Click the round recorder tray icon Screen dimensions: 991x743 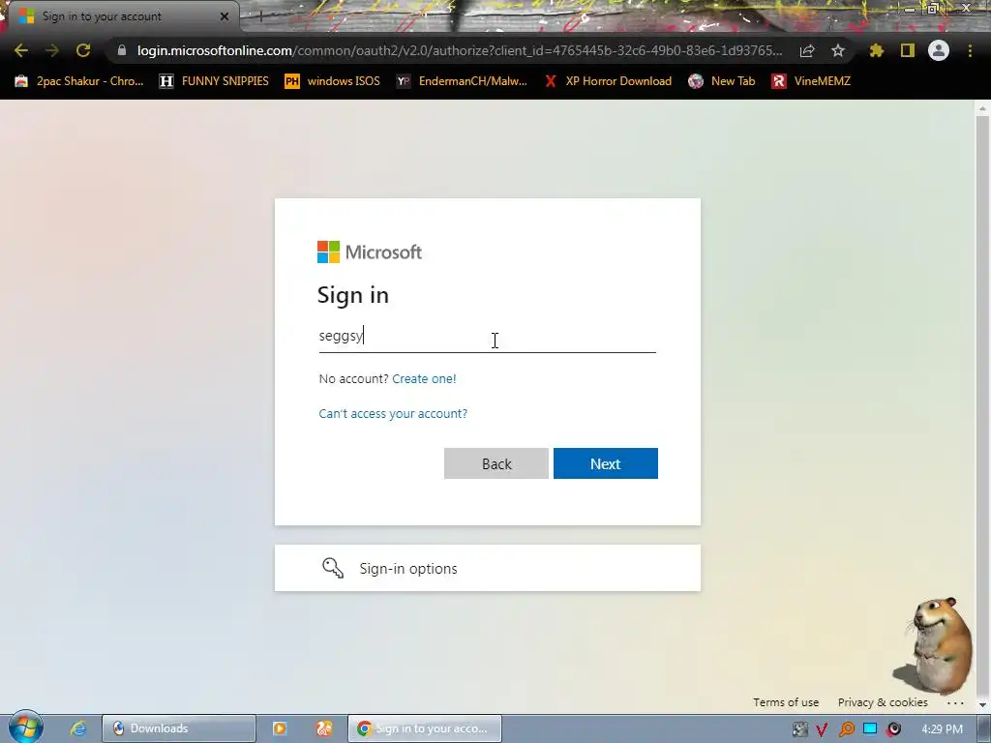pos(893,729)
